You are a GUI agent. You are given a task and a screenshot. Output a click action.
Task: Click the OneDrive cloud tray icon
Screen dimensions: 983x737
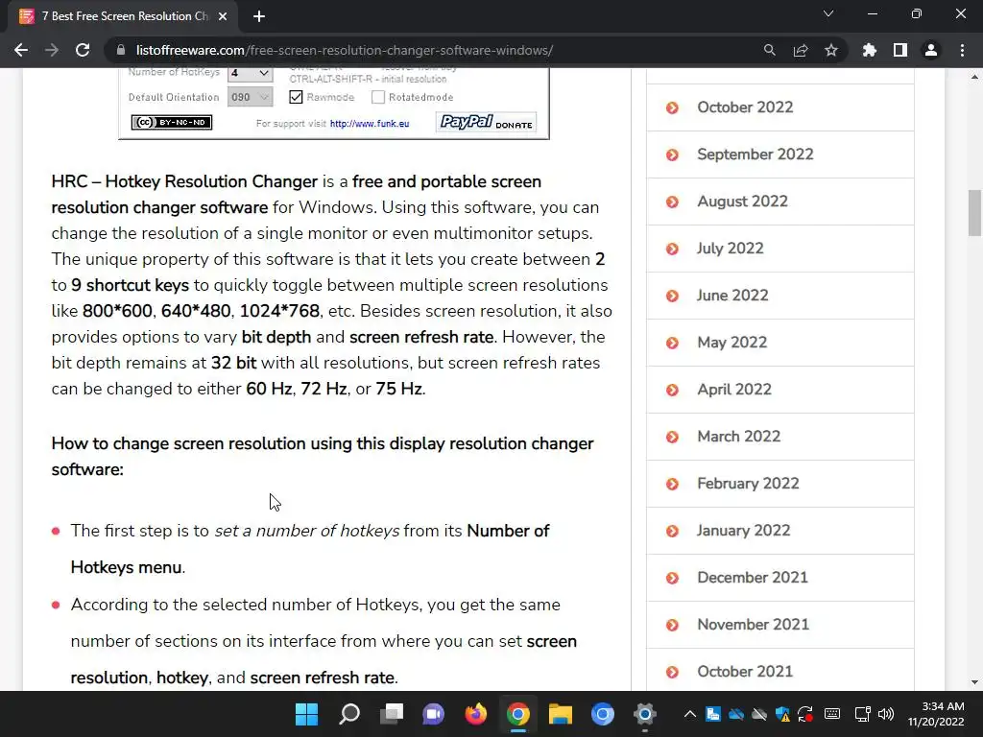736,714
